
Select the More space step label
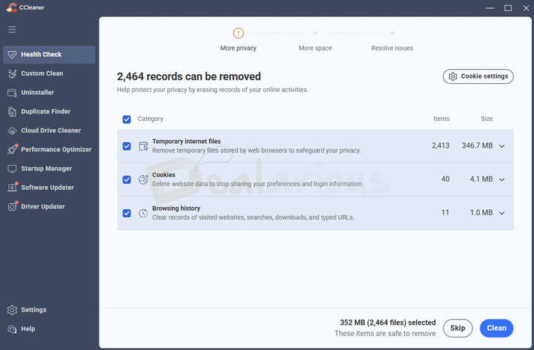tap(315, 48)
